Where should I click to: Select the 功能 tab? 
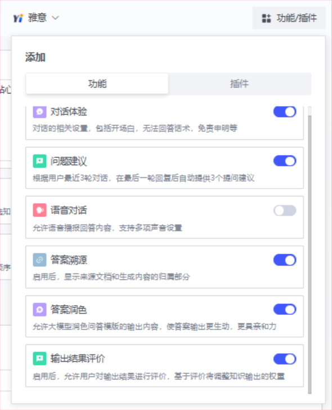tap(97, 84)
